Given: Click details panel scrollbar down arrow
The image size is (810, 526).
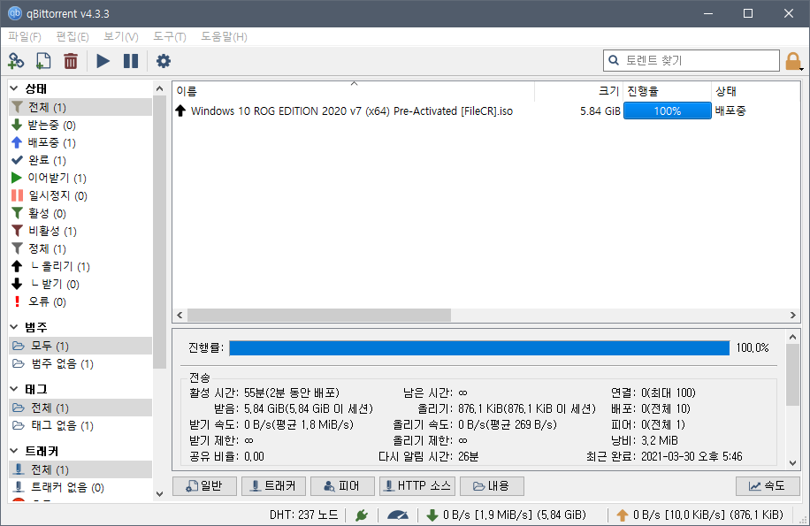Looking at the screenshot, I should coord(793,463).
